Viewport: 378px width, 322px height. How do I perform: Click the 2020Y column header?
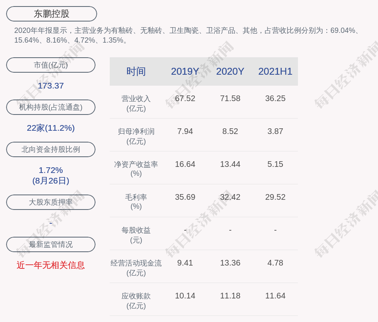[x=230, y=71]
